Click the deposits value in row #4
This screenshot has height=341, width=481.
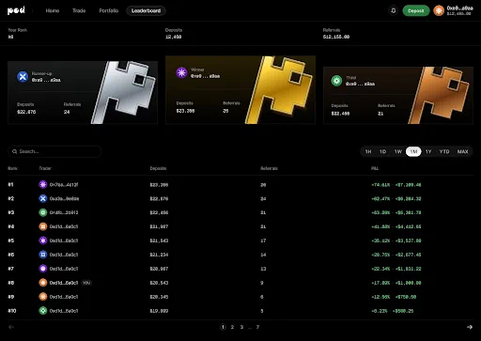click(159, 226)
